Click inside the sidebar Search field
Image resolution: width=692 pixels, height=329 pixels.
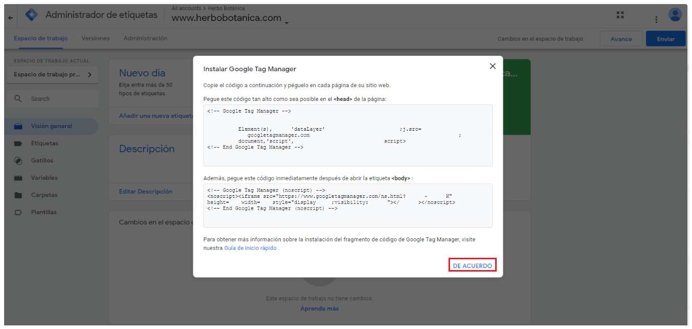pyautogui.click(x=53, y=99)
